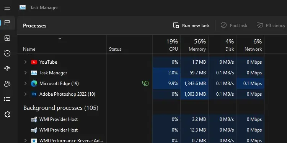Image resolution: width=287 pixels, height=143 pixels.
Task: Click icon of WMI Provider Host 12.3 MB
Action: coord(34,130)
